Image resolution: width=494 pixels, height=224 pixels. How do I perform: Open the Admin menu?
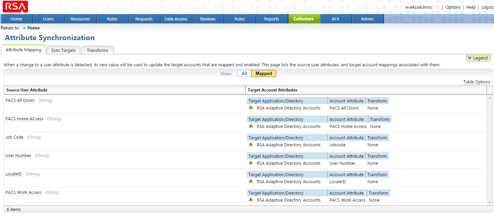pos(367,19)
